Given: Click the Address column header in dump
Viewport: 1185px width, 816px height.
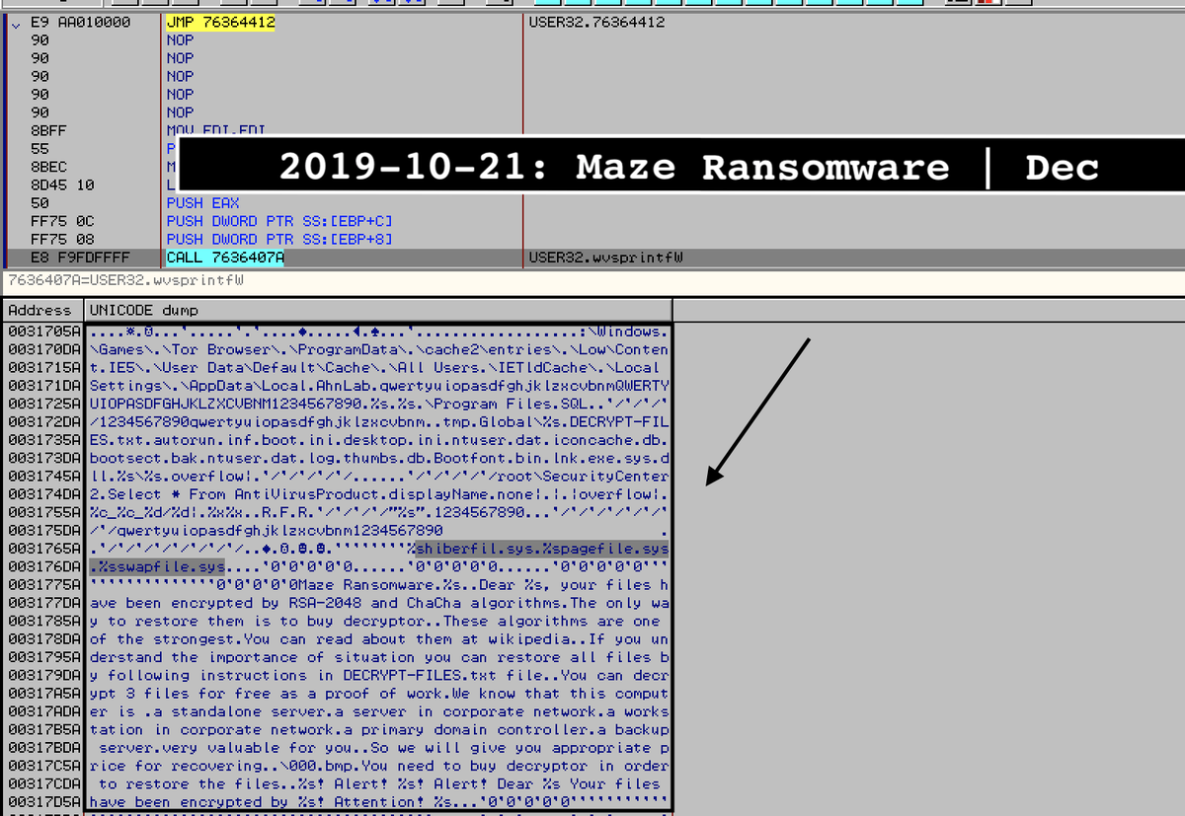Looking at the screenshot, I should coord(40,310).
